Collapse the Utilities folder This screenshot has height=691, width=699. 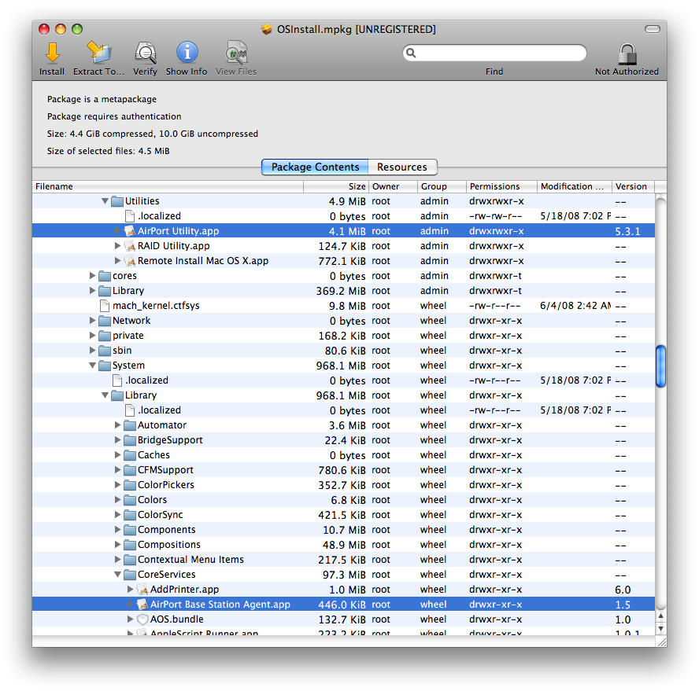click(x=105, y=201)
